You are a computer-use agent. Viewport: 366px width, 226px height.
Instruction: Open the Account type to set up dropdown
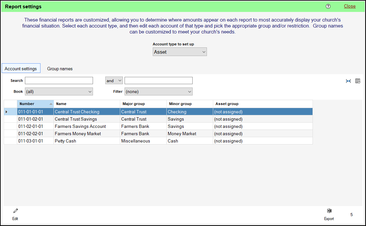[x=180, y=52]
